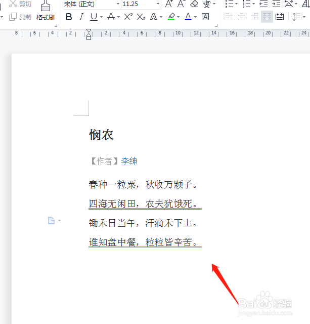
Task: Apply distributed alignment
Action: [280, 17]
